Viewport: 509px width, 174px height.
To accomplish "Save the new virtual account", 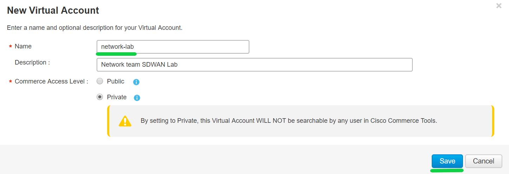I will pyautogui.click(x=447, y=161).
